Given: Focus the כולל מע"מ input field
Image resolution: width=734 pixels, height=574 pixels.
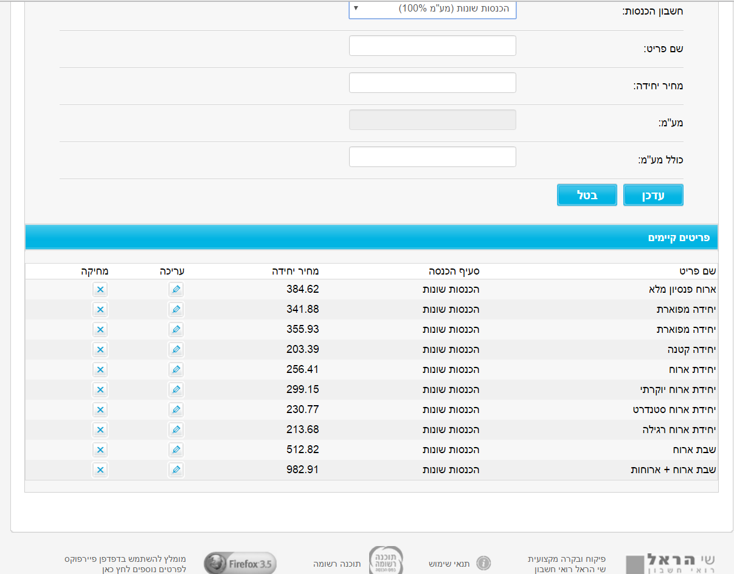Looking at the screenshot, I should pos(432,157).
